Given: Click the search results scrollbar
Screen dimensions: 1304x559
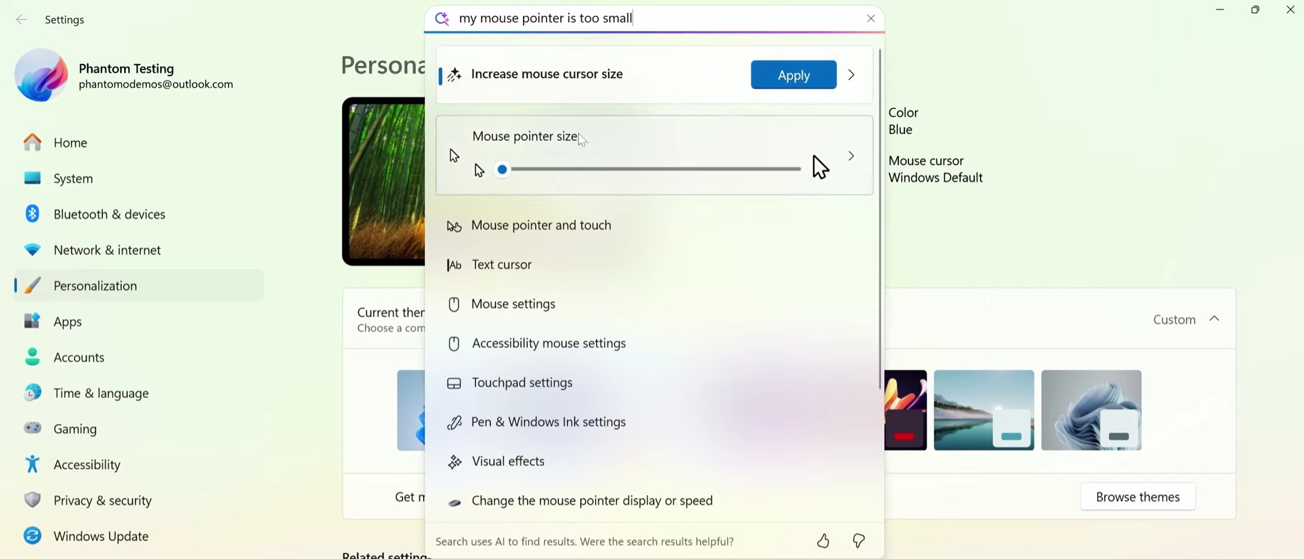Looking at the screenshot, I should [x=880, y=219].
